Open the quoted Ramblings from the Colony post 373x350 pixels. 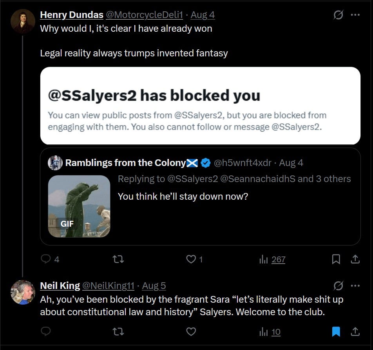(x=200, y=197)
